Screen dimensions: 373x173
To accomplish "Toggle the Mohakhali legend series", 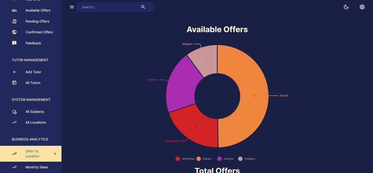I will click(x=185, y=159).
